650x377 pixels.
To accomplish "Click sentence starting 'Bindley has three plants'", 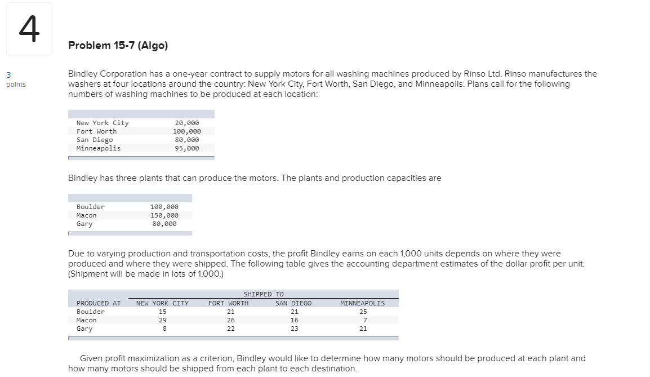I will point(255,178).
